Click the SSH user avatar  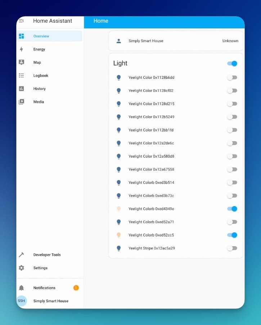pos(21,301)
